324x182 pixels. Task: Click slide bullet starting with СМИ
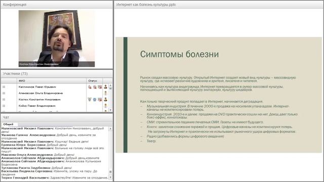pos(205,122)
